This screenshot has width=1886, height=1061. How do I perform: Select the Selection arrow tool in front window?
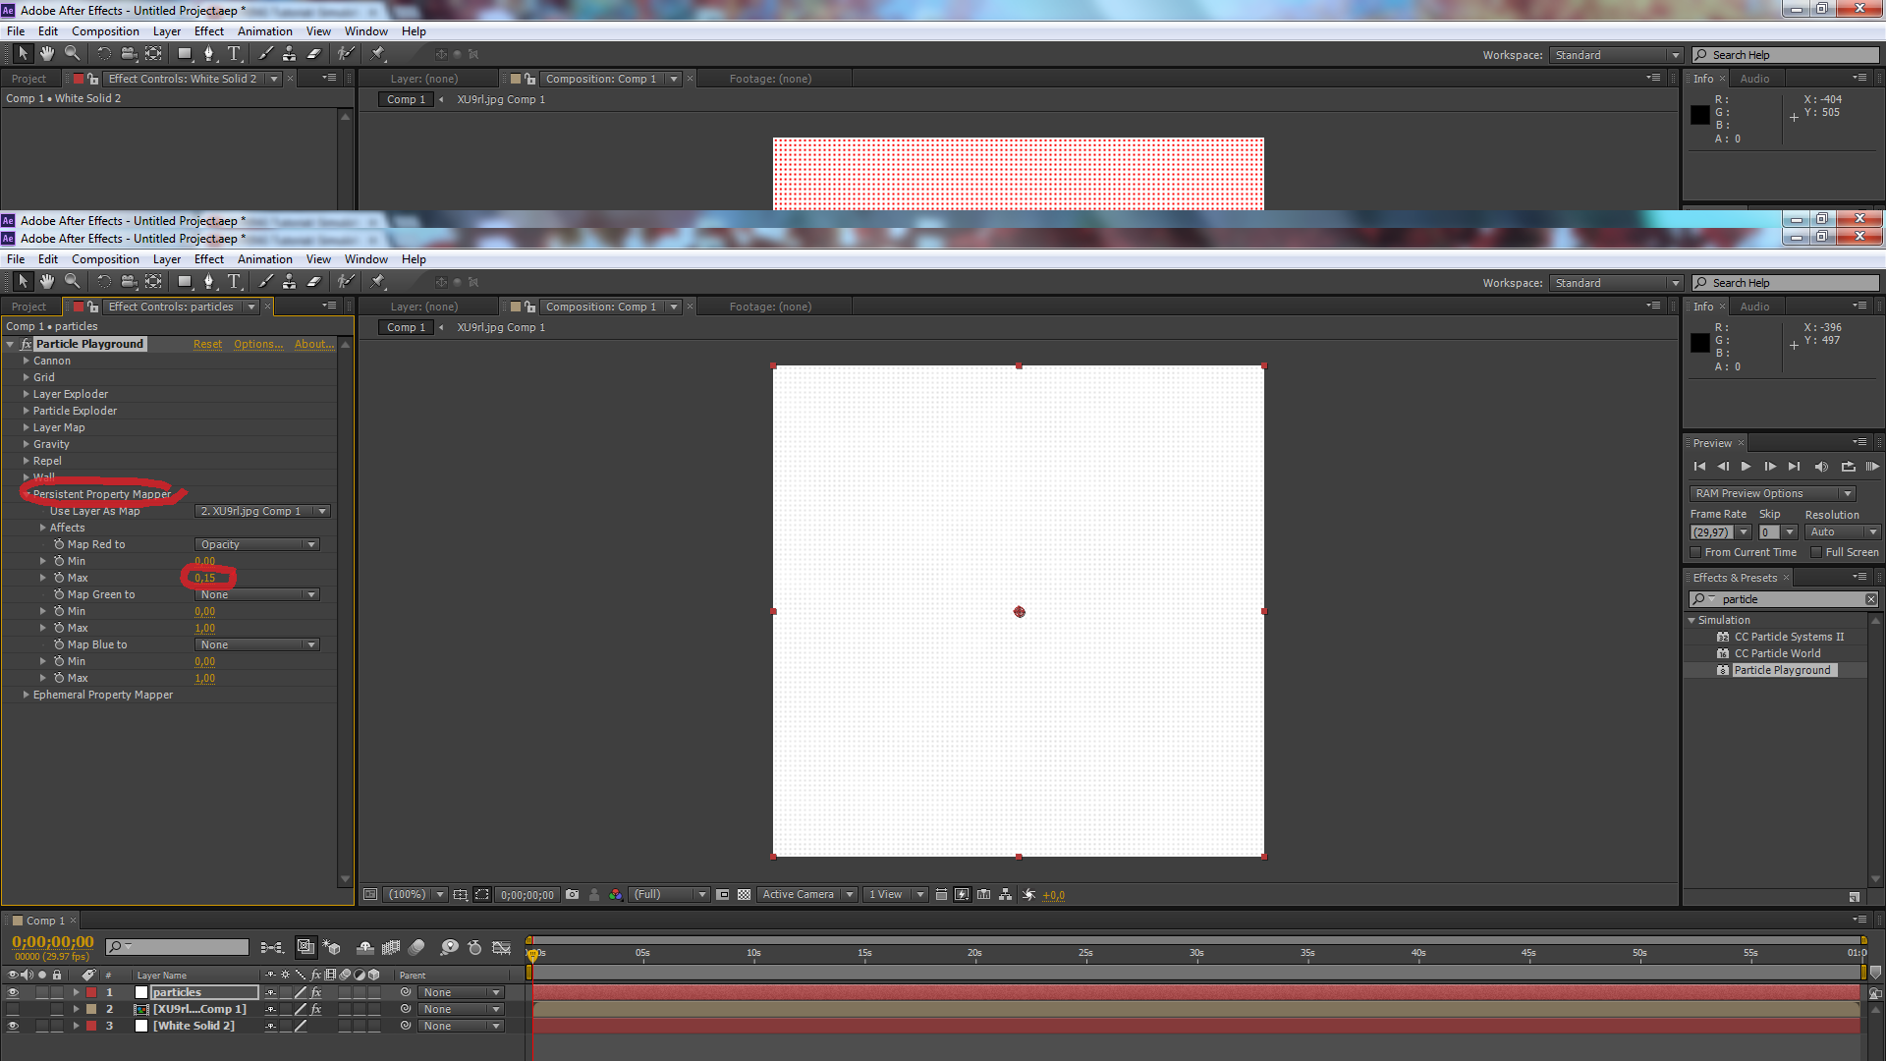pyautogui.click(x=23, y=282)
